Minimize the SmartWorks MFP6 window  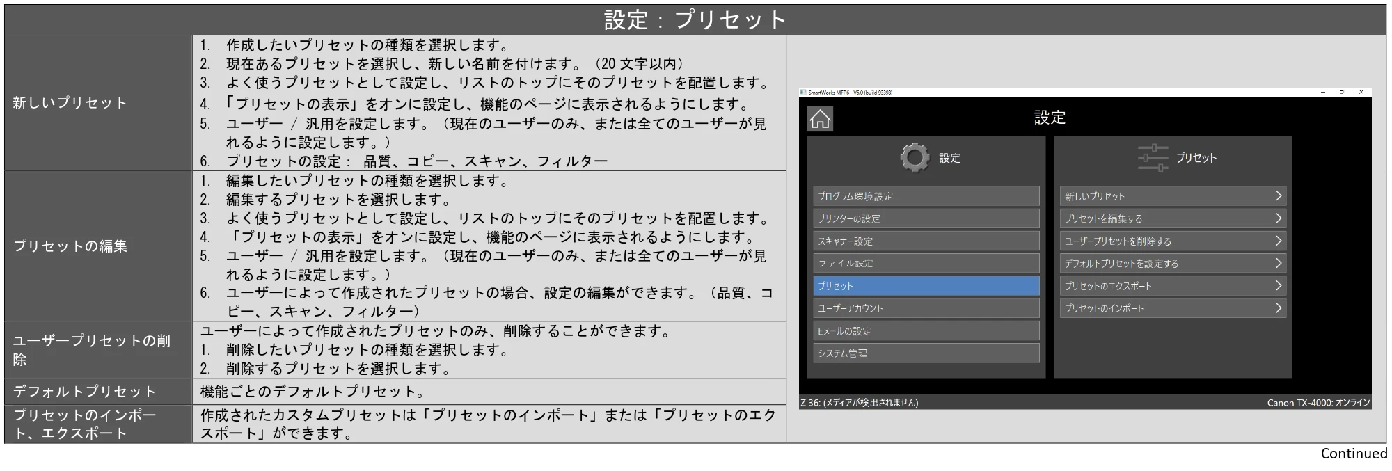[x=1322, y=92]
